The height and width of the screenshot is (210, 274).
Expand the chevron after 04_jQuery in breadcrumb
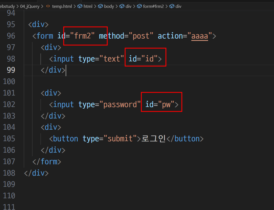tap(42, 6)
